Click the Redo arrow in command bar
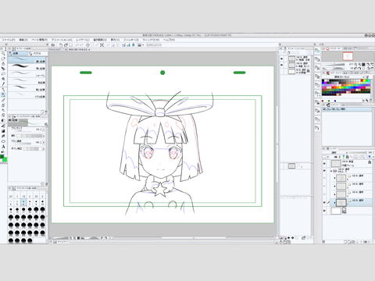The image size is (375, 281). tap(82, 45)
